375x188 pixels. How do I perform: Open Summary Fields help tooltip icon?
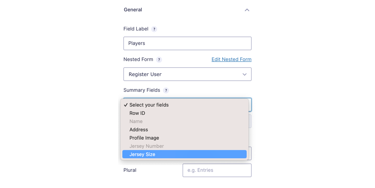pos(166,90)
